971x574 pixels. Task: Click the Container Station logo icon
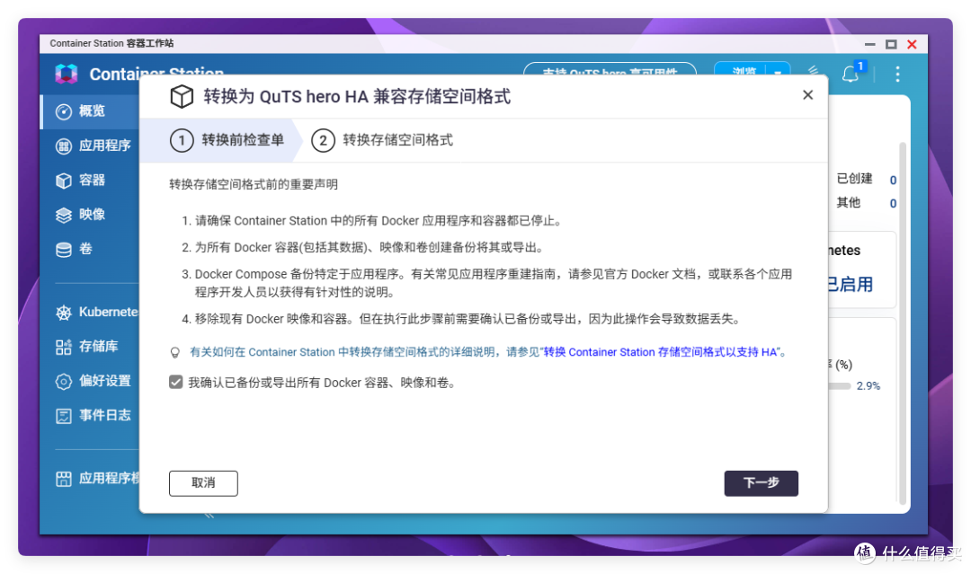(67, 74)
